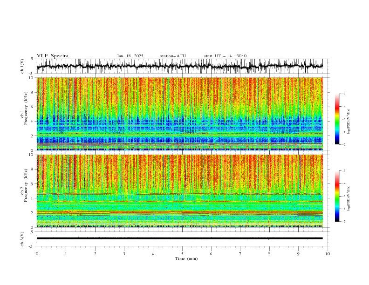
Task: Click the "4" kHz tick of ch.1 spectrogram
Action: point(33,122)
